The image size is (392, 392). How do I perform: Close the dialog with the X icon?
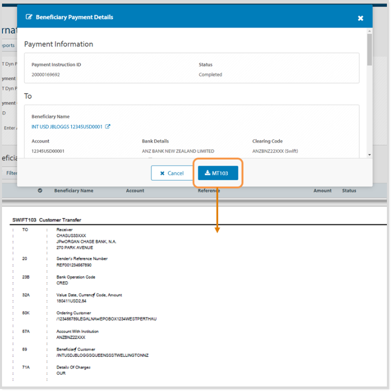coord(360,18)
